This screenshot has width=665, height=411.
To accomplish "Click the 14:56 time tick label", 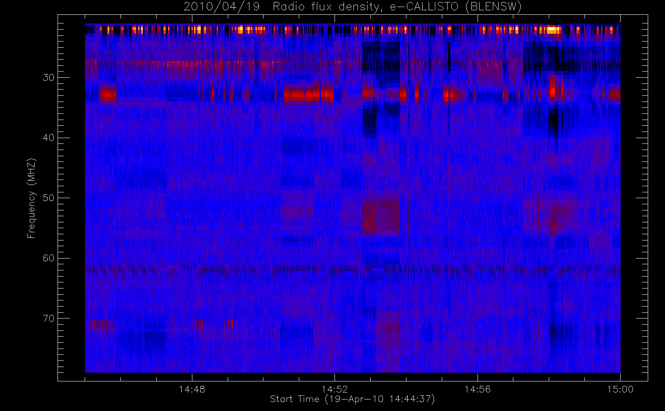I will click(478, 389).
